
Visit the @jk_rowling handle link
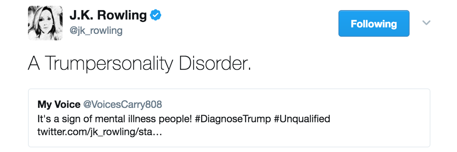click(96, 31)
